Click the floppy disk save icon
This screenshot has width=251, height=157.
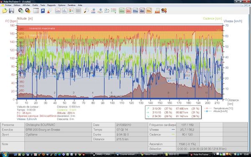point(11,11)
